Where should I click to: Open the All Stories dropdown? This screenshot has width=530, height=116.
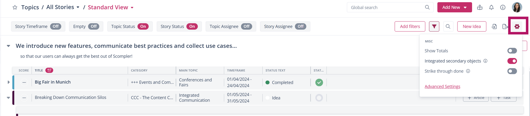tap(63, 7)
